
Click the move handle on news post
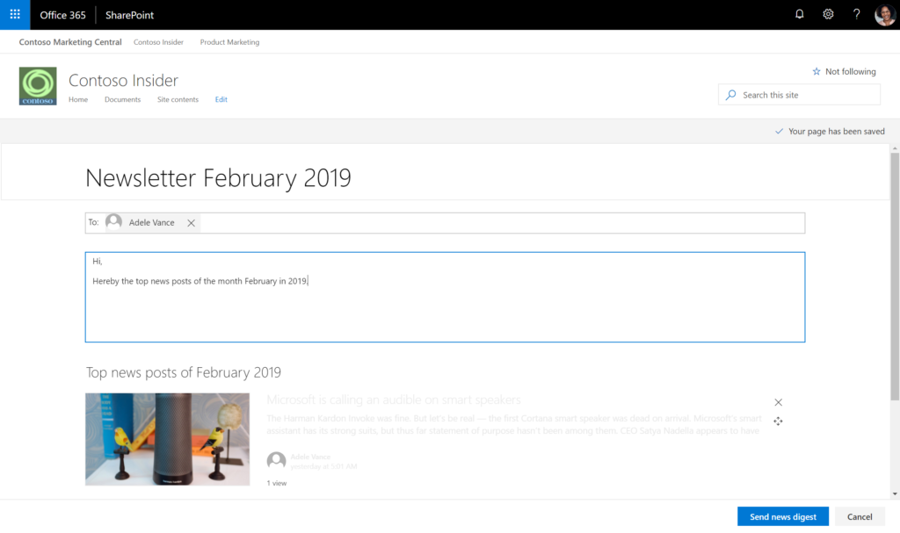click(x=778, y=421)
